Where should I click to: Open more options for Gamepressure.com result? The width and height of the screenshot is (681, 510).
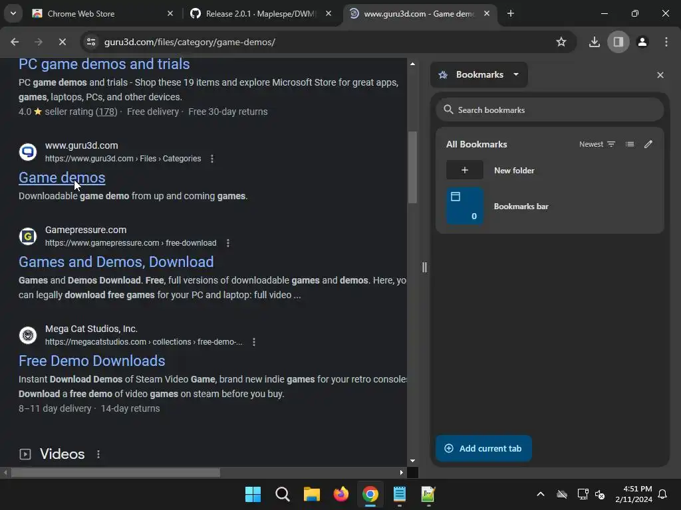[x=228, y=243]
